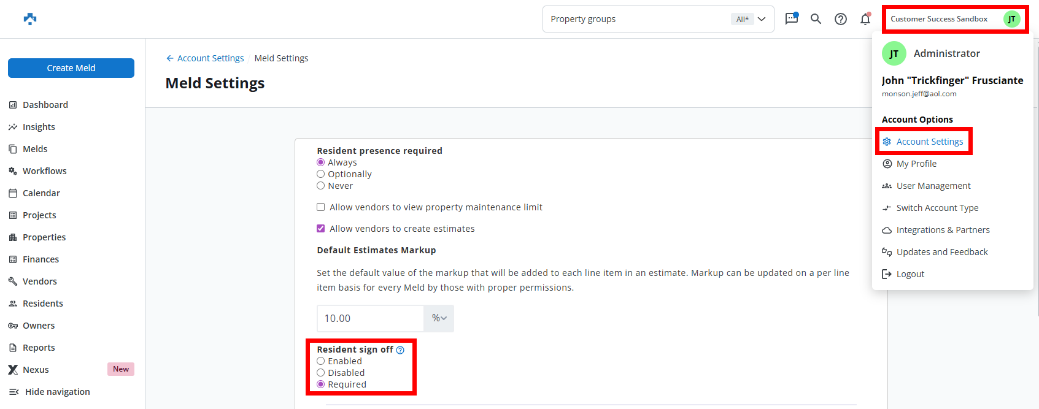
Task: Click the default markup value field
Action: point(370,318)
